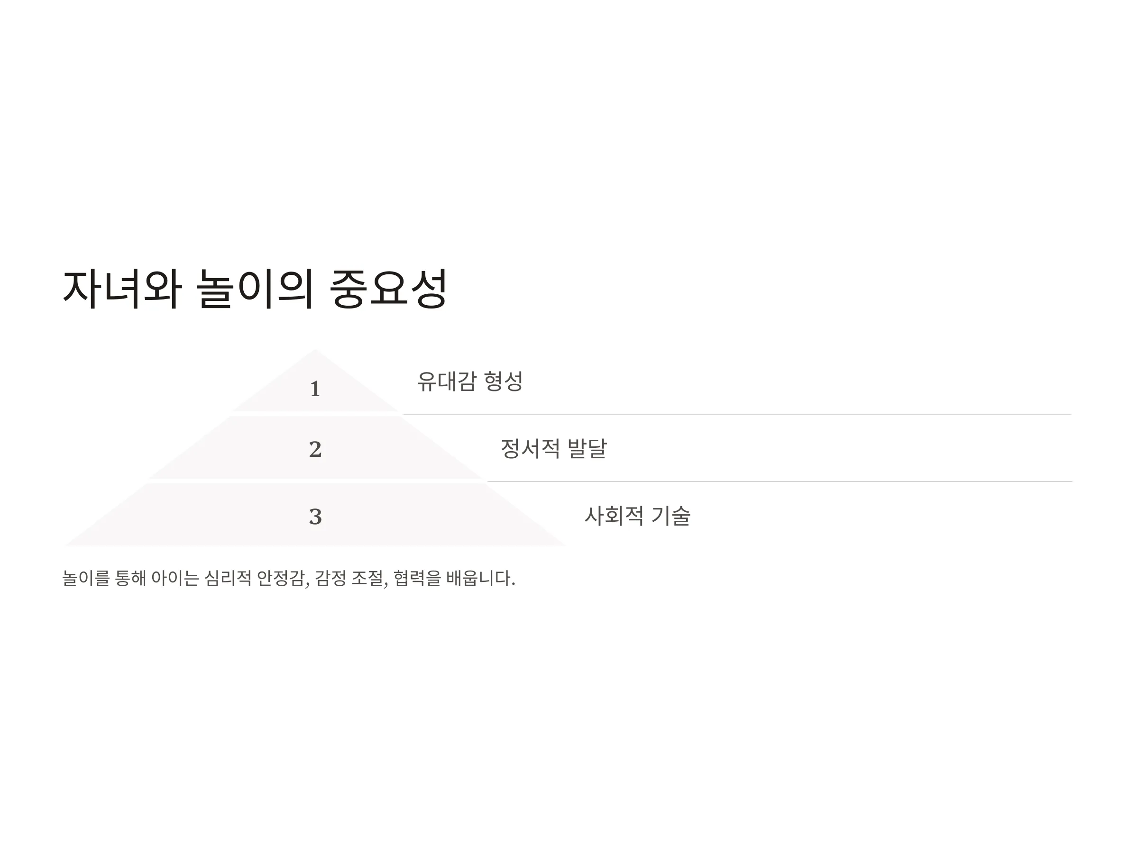The height and width of the screenshot is (853, 1138).
Task: Select the numeral 2 inside the pyramid
Action: tap(315, 449)
